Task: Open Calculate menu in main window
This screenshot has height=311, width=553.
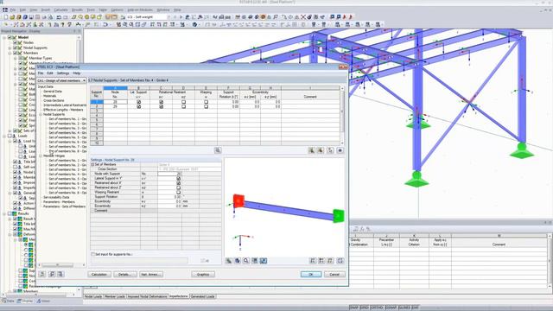Action: pos(60,10)
